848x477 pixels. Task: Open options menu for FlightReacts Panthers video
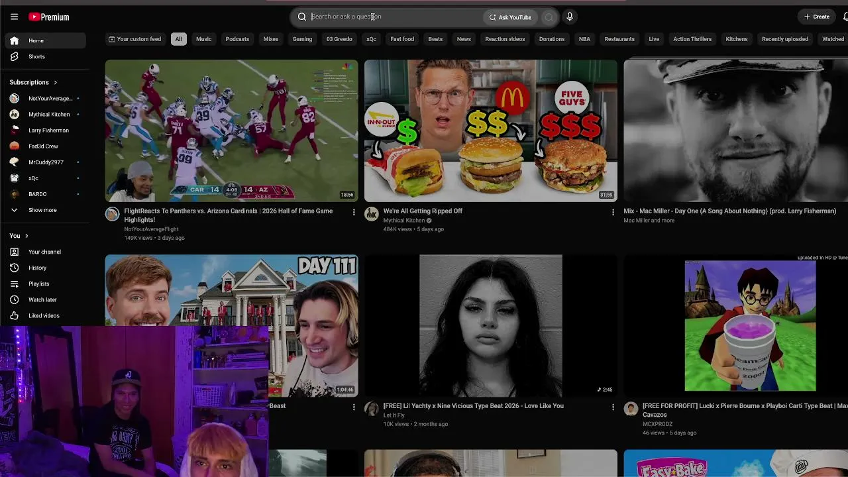point(354,213)
